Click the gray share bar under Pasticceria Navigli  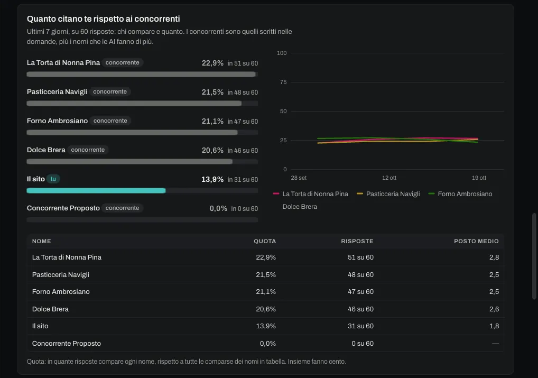[x=134, y=103]
